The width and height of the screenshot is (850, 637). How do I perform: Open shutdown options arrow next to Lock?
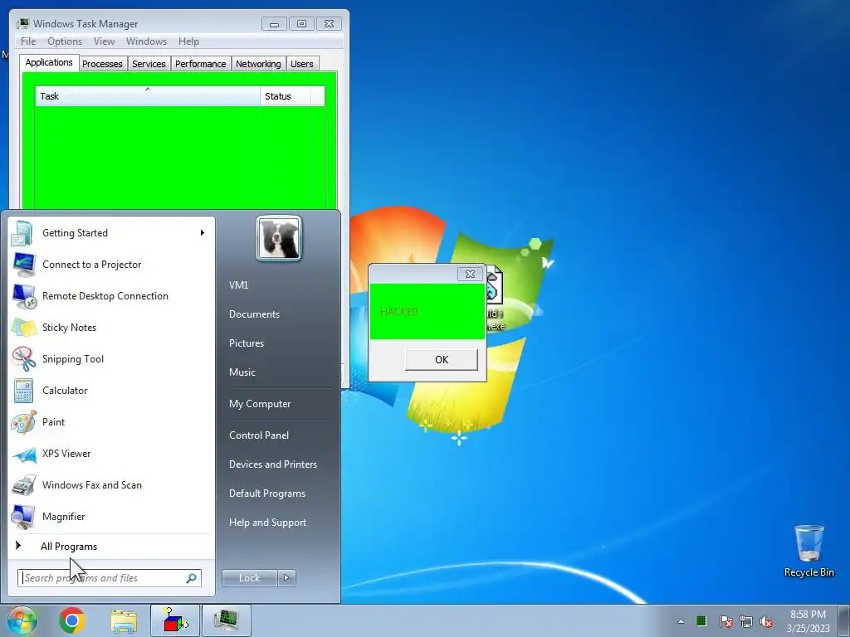tap(286, 578)
